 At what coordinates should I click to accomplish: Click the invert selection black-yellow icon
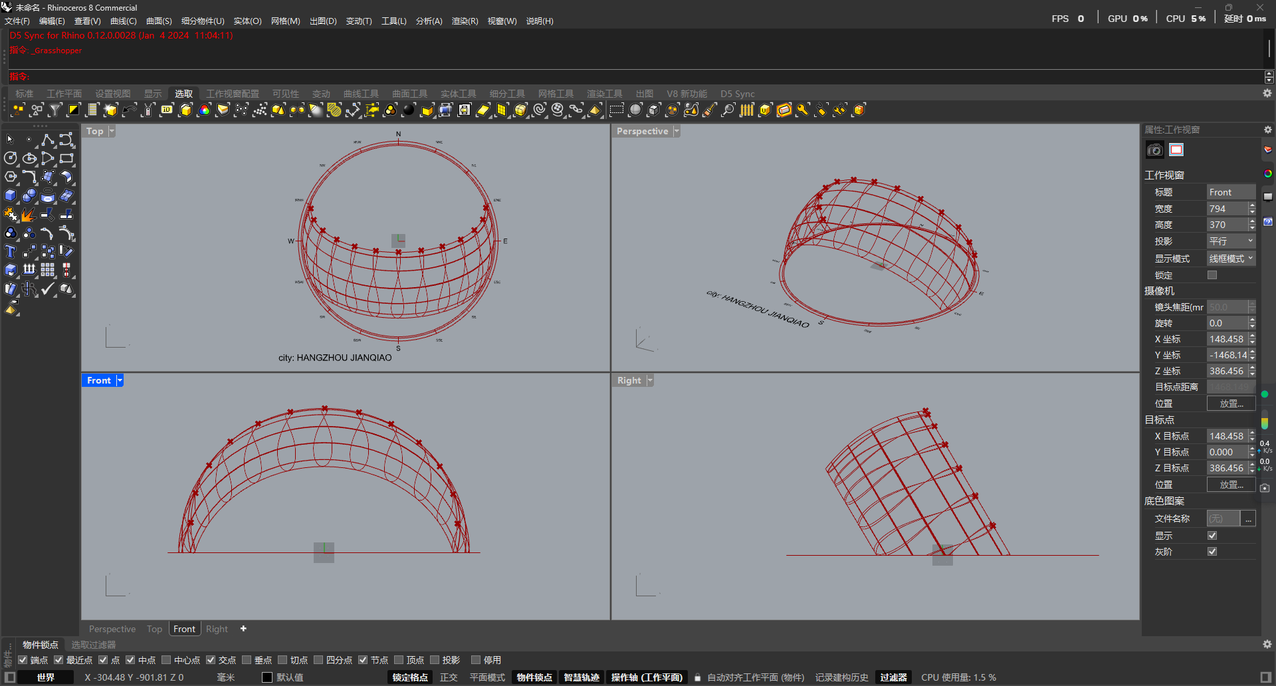[x=74, y=110]
